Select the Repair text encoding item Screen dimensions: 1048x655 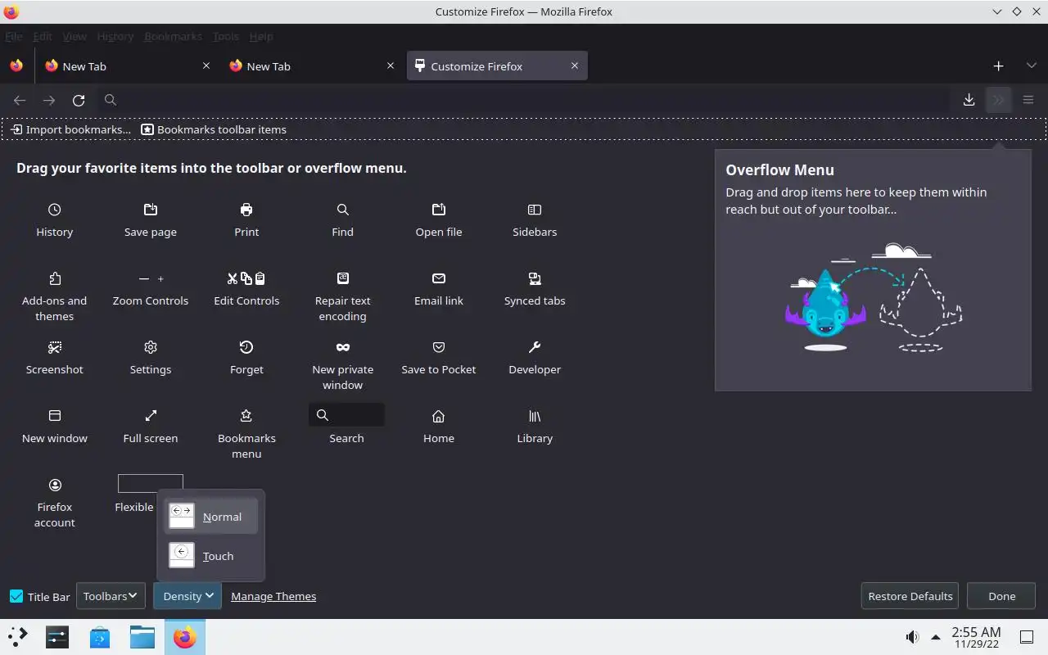click(x=342, y=296)
